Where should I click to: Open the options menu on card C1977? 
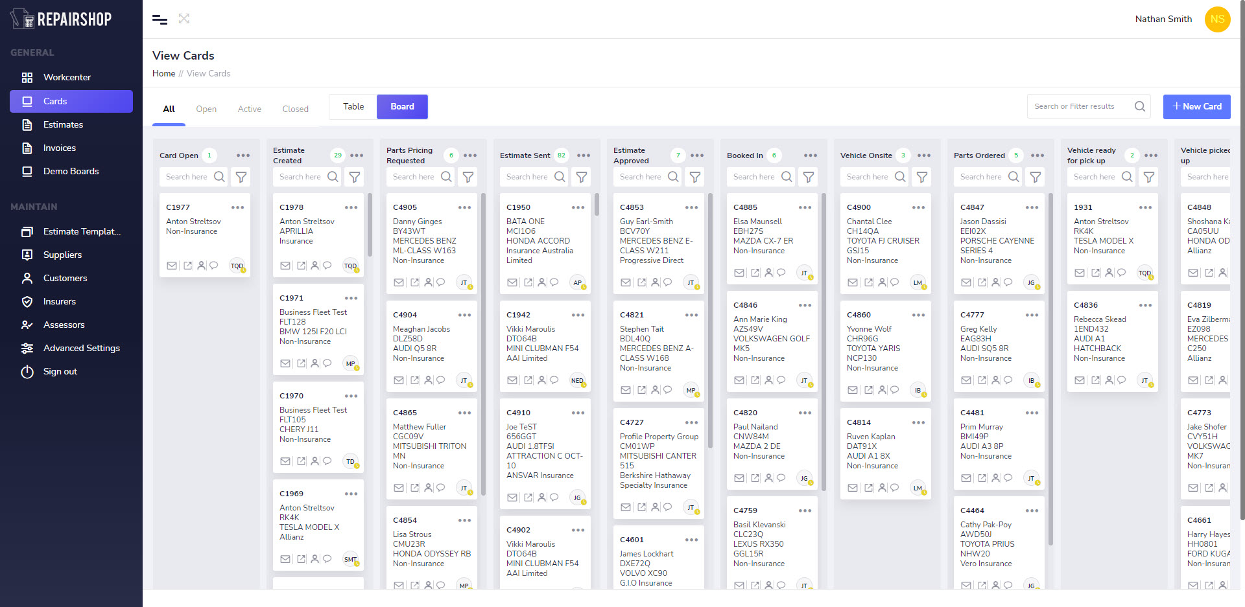point(238,207)
